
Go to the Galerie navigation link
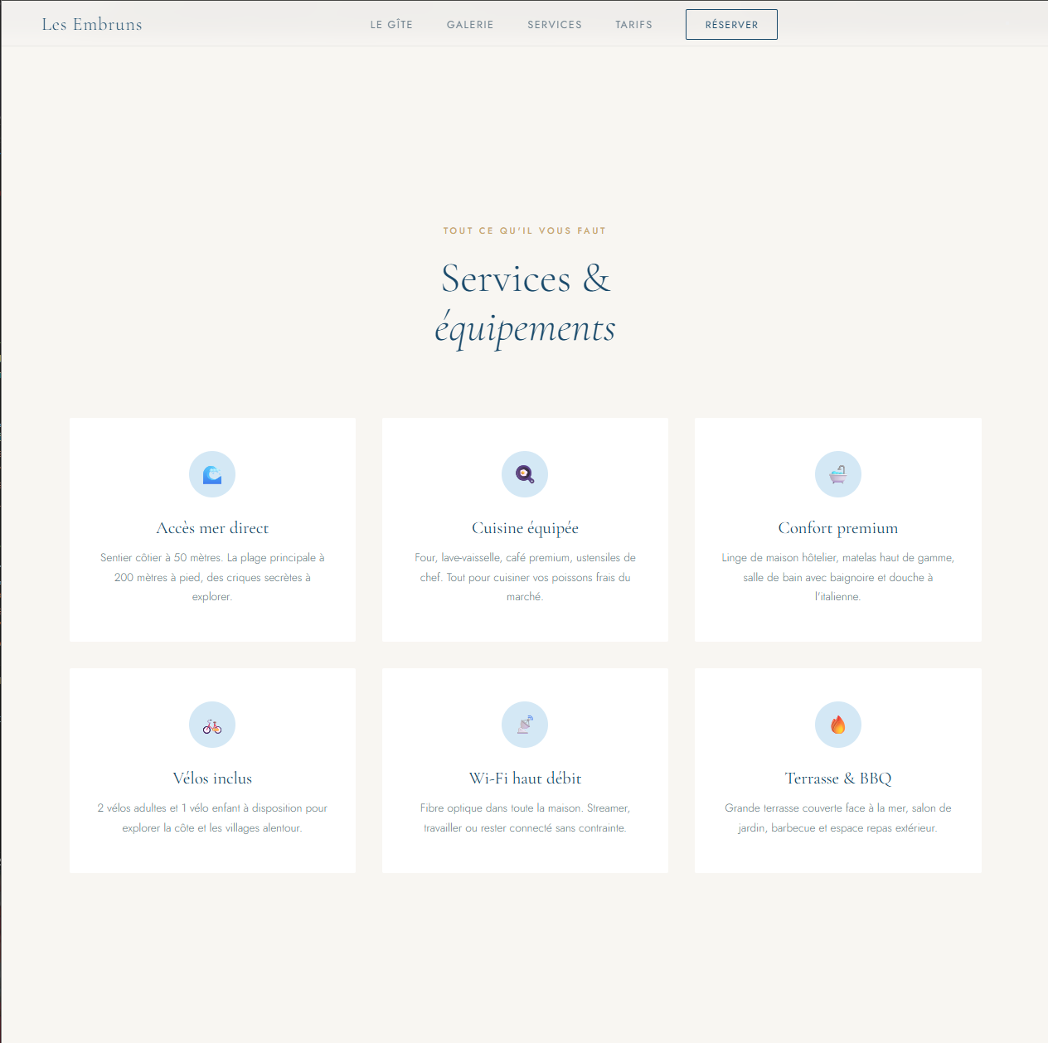[470, 25]
